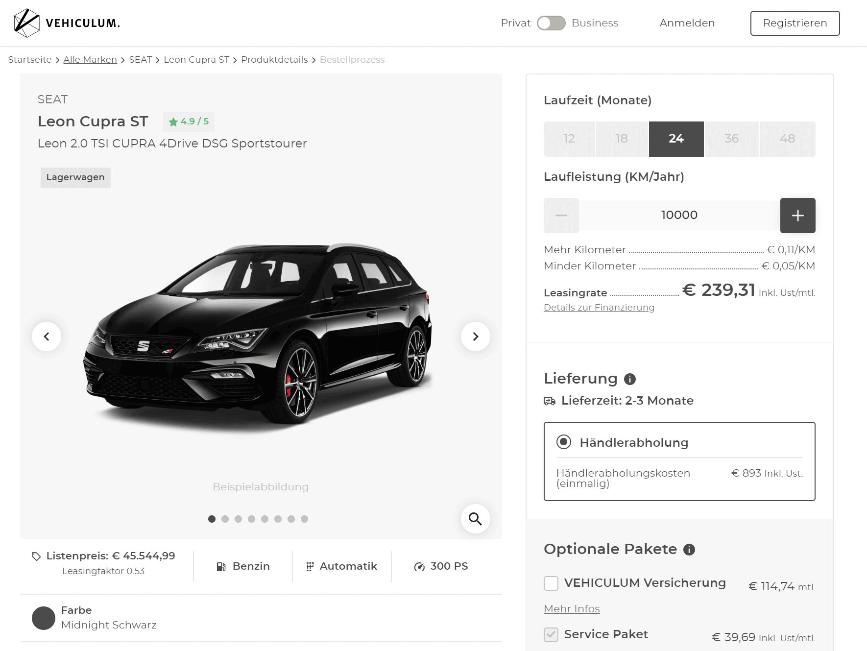Increase yearly mileage with plus button
The width and height of the screenshot is (867, 651).
tap(797, 216)
